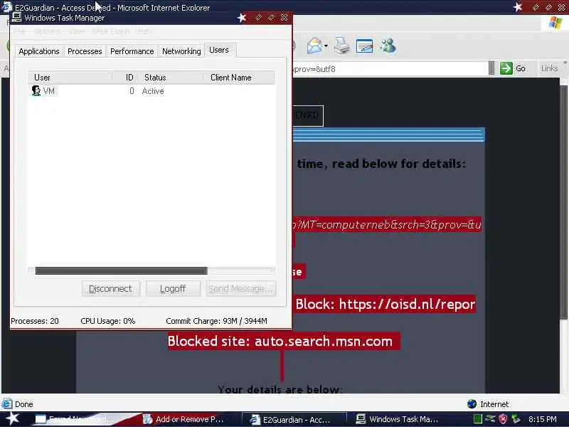
Task: Click the users list scroll-right arrow
Action: (x=272, y=270)
